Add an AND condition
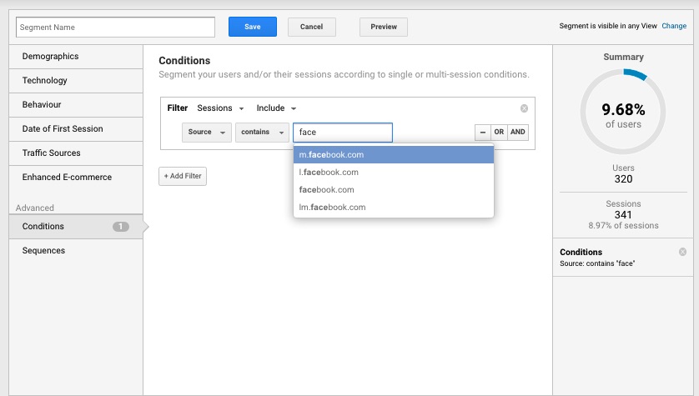 tap(518, 133)
